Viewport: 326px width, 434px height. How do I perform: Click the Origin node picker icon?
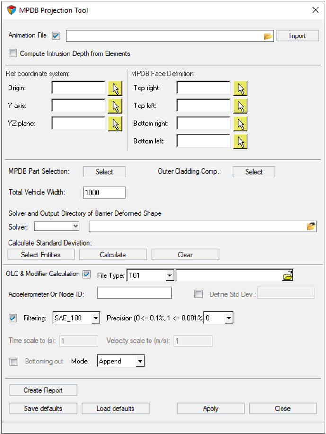115,88
